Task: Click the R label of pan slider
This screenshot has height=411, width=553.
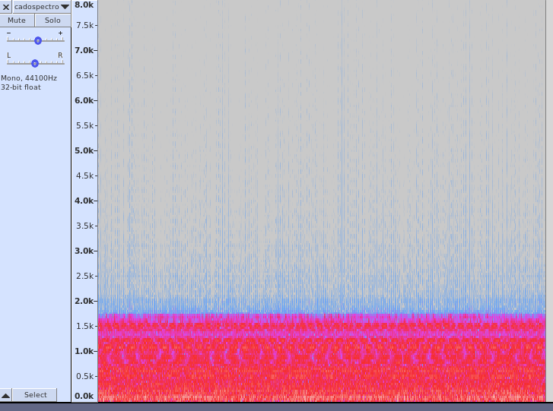Action: pos(61,55)
